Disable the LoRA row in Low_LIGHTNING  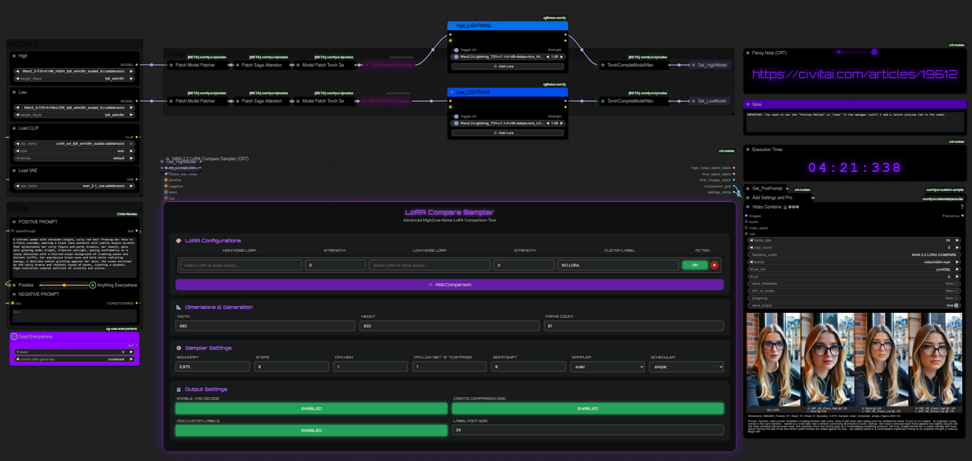456,123
